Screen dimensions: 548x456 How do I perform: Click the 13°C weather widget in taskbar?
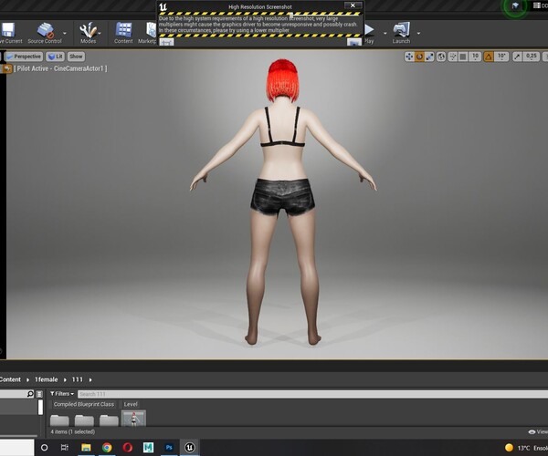pyautogui.click(x=526, y=448)
